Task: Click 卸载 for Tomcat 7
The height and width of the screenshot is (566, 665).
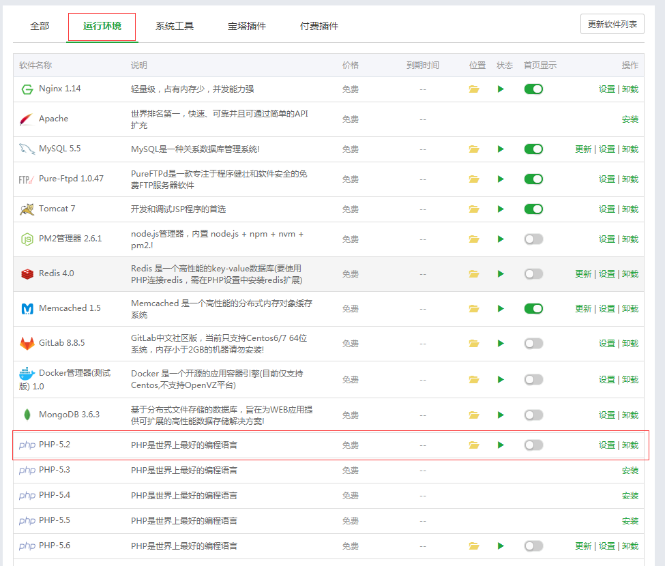Action: point(630,209)
